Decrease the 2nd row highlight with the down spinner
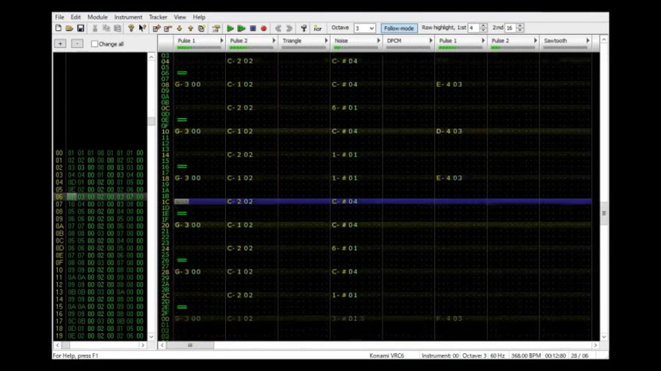Screen dimensions: 661x371 click(520, 30)
